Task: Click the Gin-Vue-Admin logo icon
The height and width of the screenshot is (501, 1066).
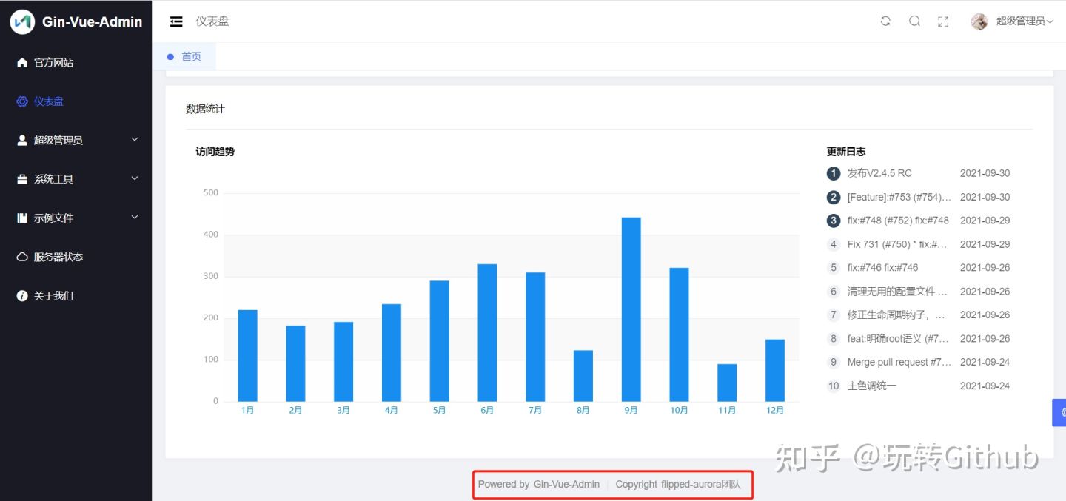Action: click(x=22, y=21)
